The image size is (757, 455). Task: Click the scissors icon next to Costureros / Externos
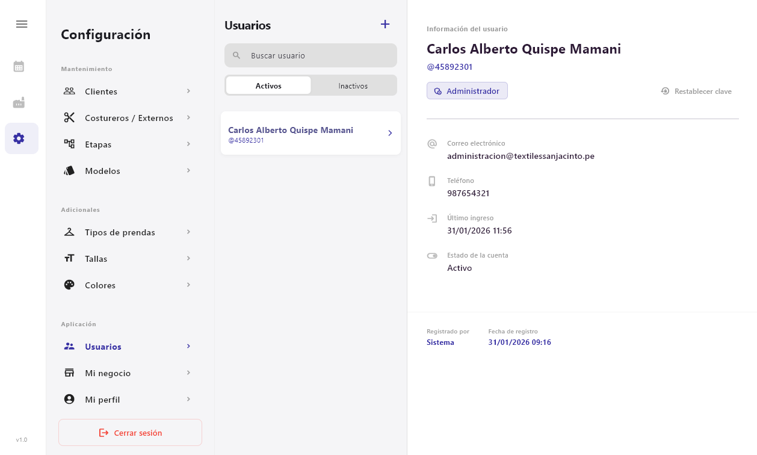pos(69,118)
